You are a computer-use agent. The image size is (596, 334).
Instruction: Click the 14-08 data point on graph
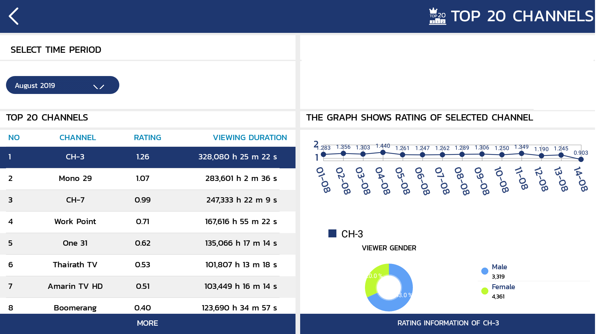point(581,159)
